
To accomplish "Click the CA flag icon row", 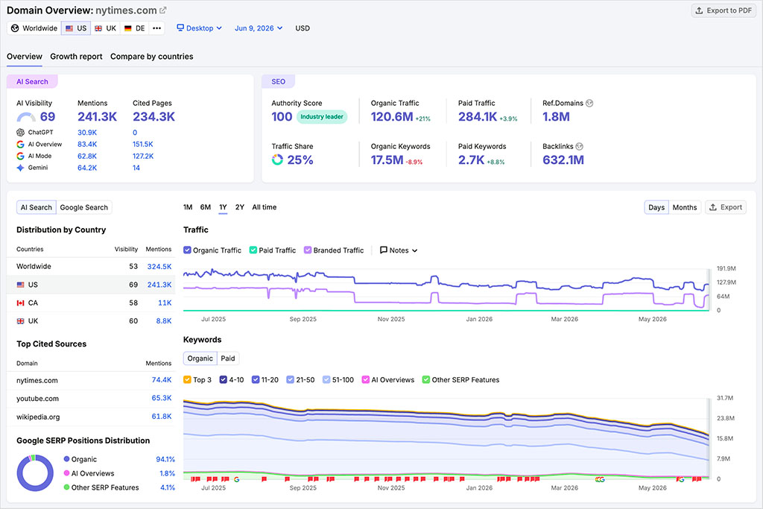I will tap(20, 303).
